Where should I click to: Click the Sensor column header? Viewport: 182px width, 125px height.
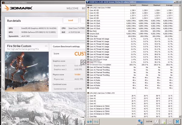click(105, 5)
